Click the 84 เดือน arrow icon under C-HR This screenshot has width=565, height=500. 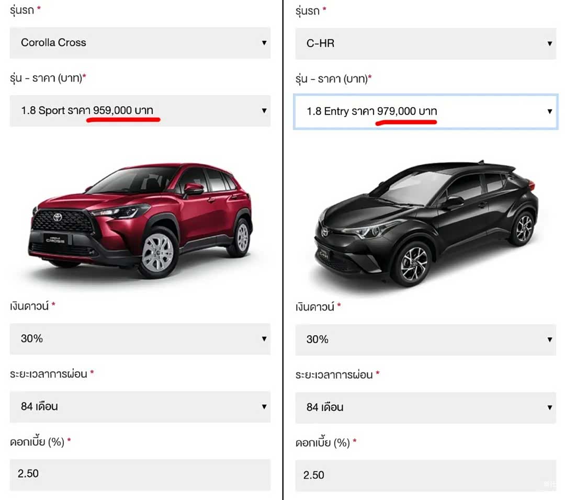point(550,407)
